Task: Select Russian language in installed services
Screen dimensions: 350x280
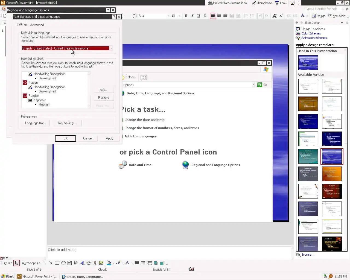Action: pos(34,96)
